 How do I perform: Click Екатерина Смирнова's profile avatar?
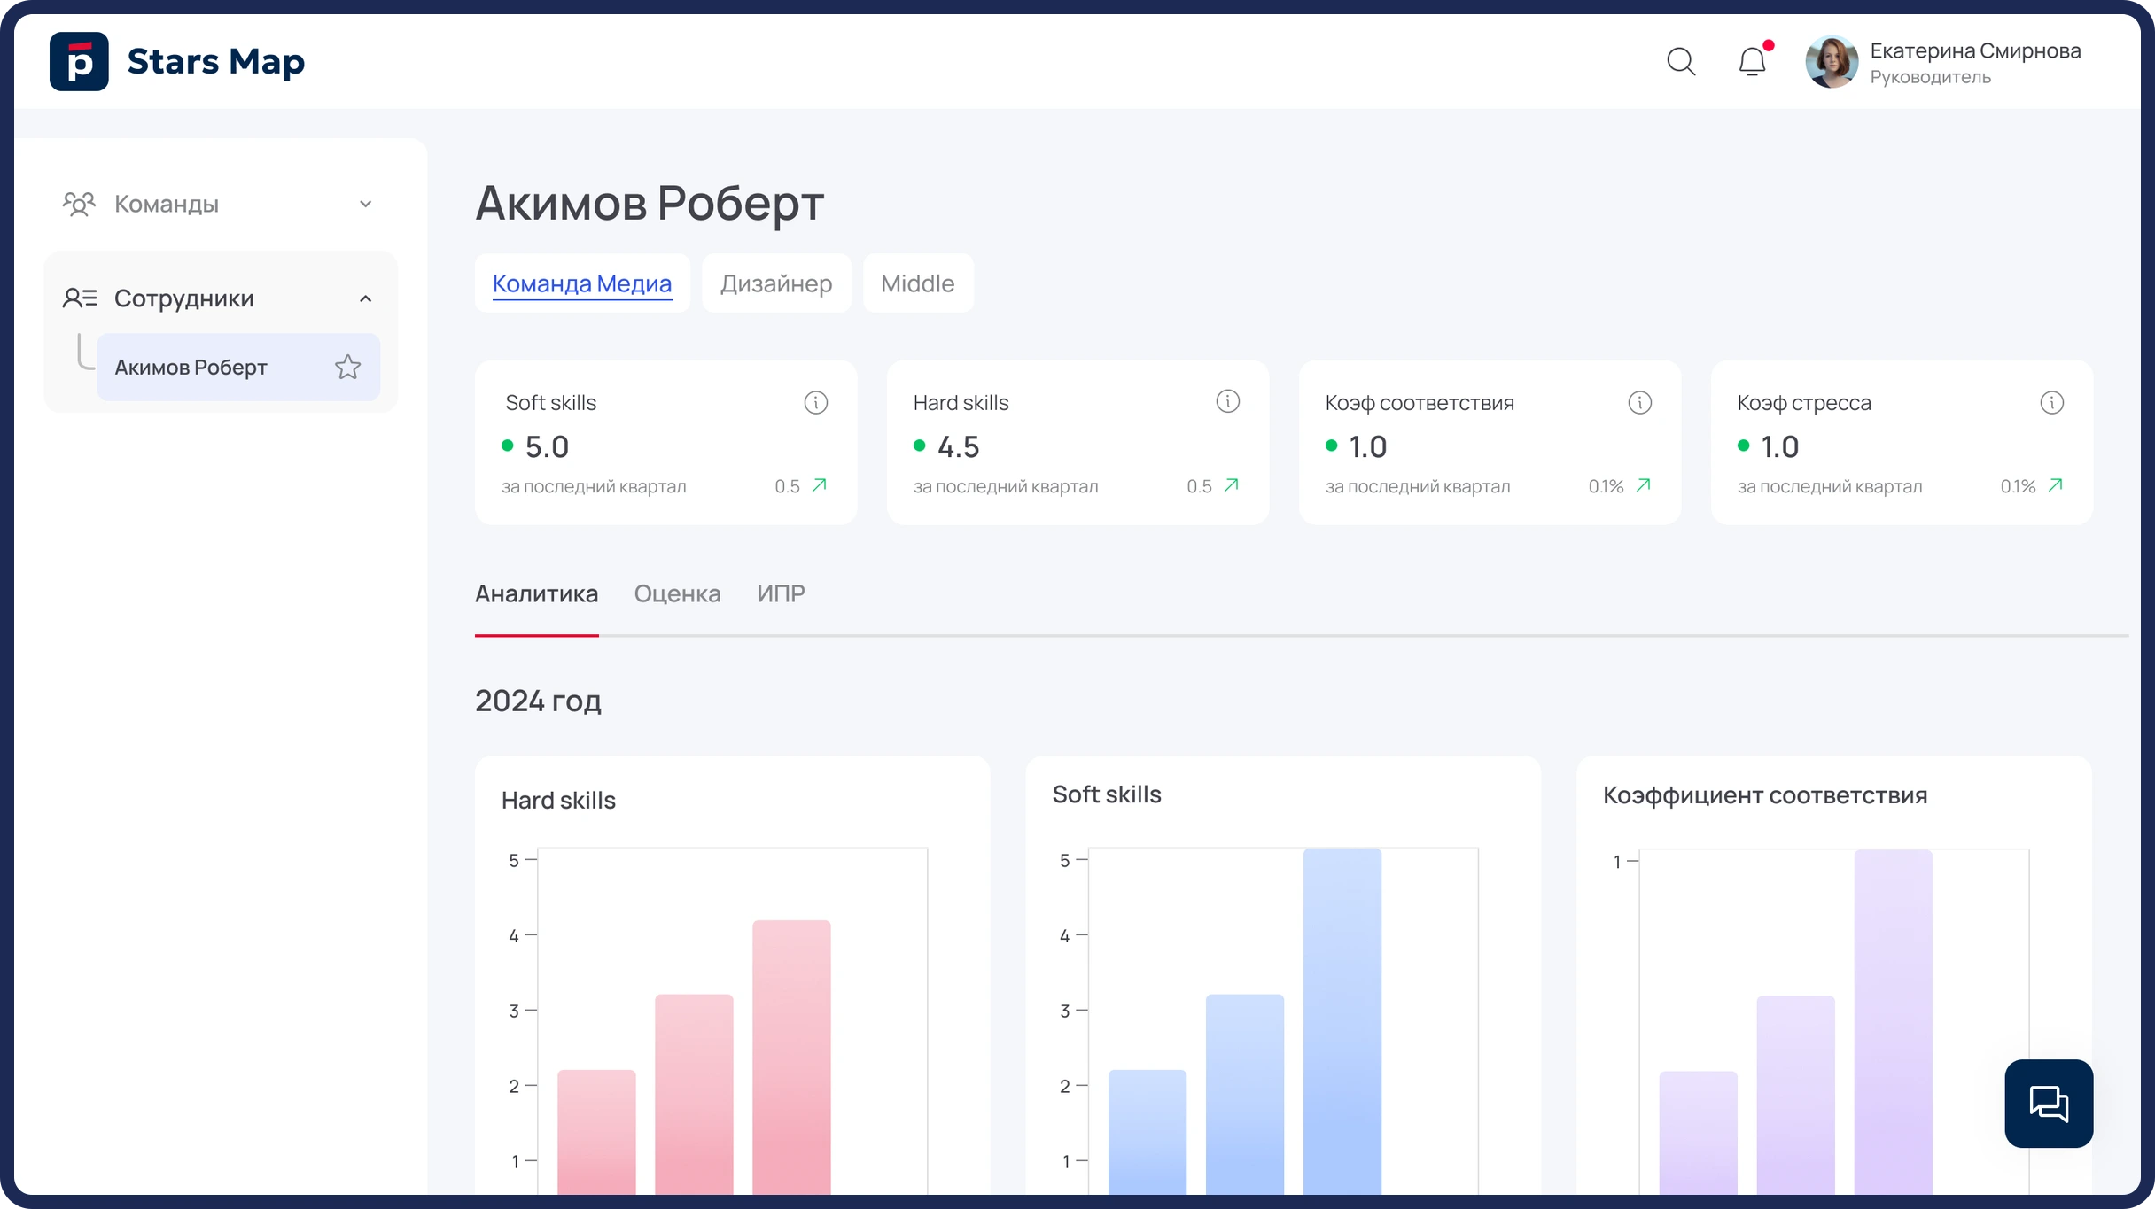(x=1832, y=61)
